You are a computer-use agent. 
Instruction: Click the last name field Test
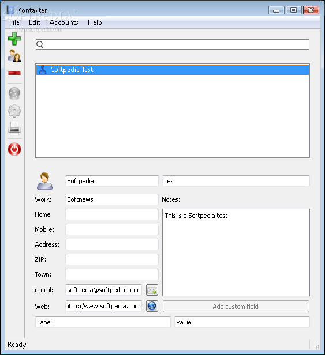point(236,181)
